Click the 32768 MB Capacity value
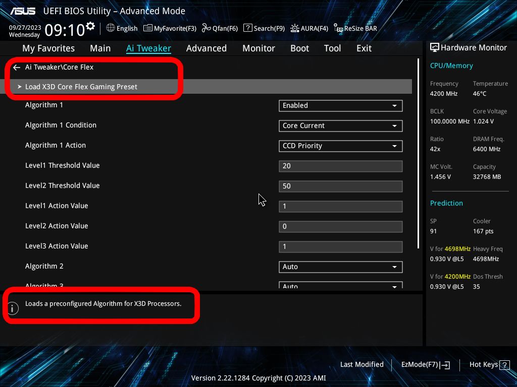The height and width of the screenshot is (387, 517). [487, 177]
